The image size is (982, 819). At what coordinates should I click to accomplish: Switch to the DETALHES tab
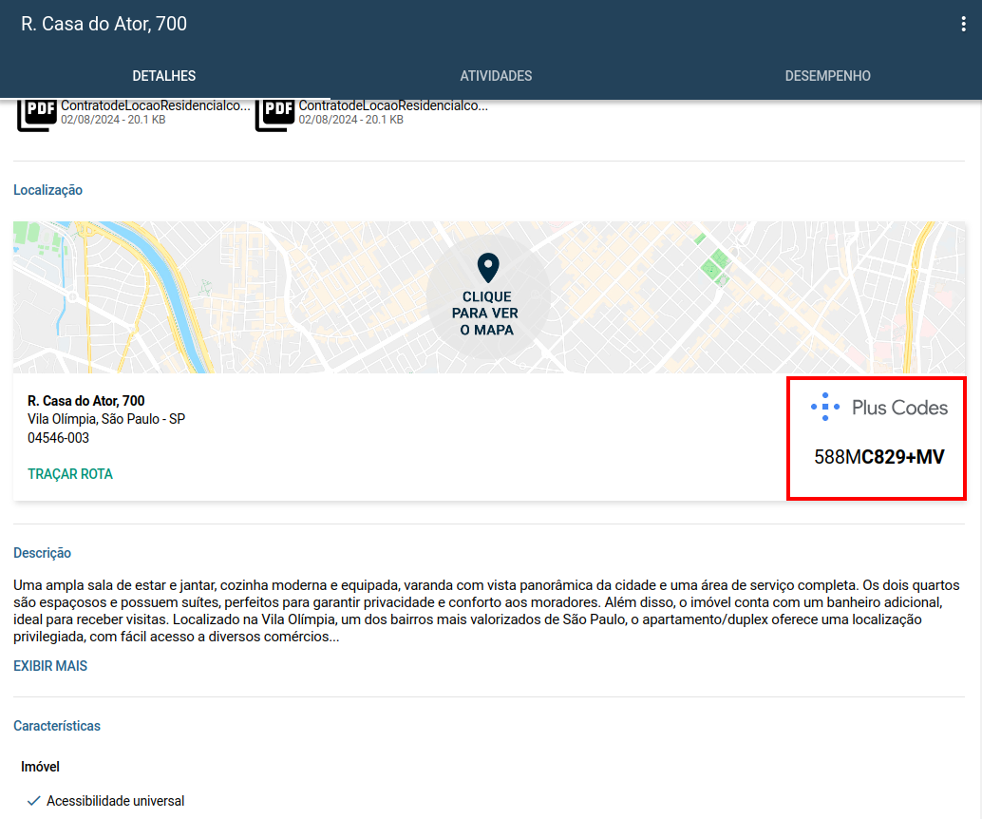point(164,76)
